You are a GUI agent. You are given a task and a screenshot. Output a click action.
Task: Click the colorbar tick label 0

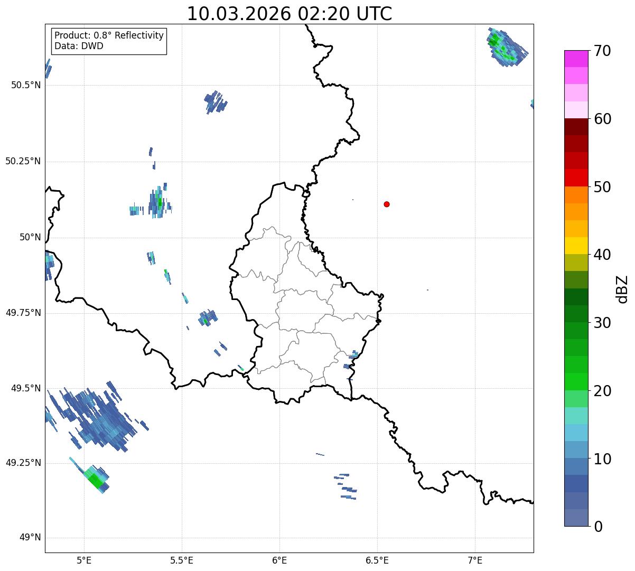(x=598, y=527)
